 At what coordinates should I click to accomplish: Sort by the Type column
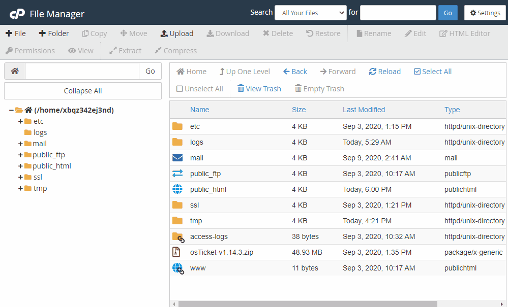(452, 110)
